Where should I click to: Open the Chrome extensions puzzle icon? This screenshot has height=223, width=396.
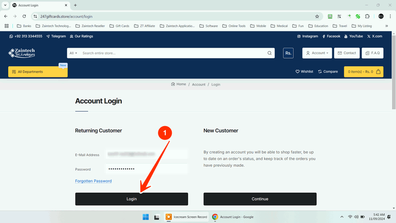(367, 16)
